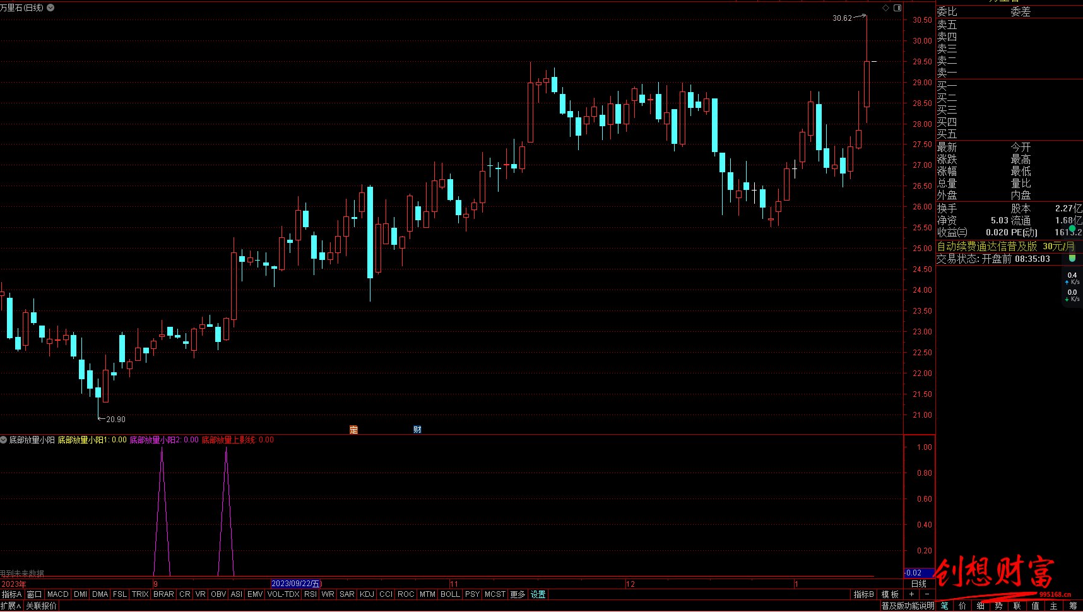Viewport: 1083px width, 612px height.
Task: Open the 万里石(日线) chart title dropdown arrow
Action: click(x=50, y=8)
